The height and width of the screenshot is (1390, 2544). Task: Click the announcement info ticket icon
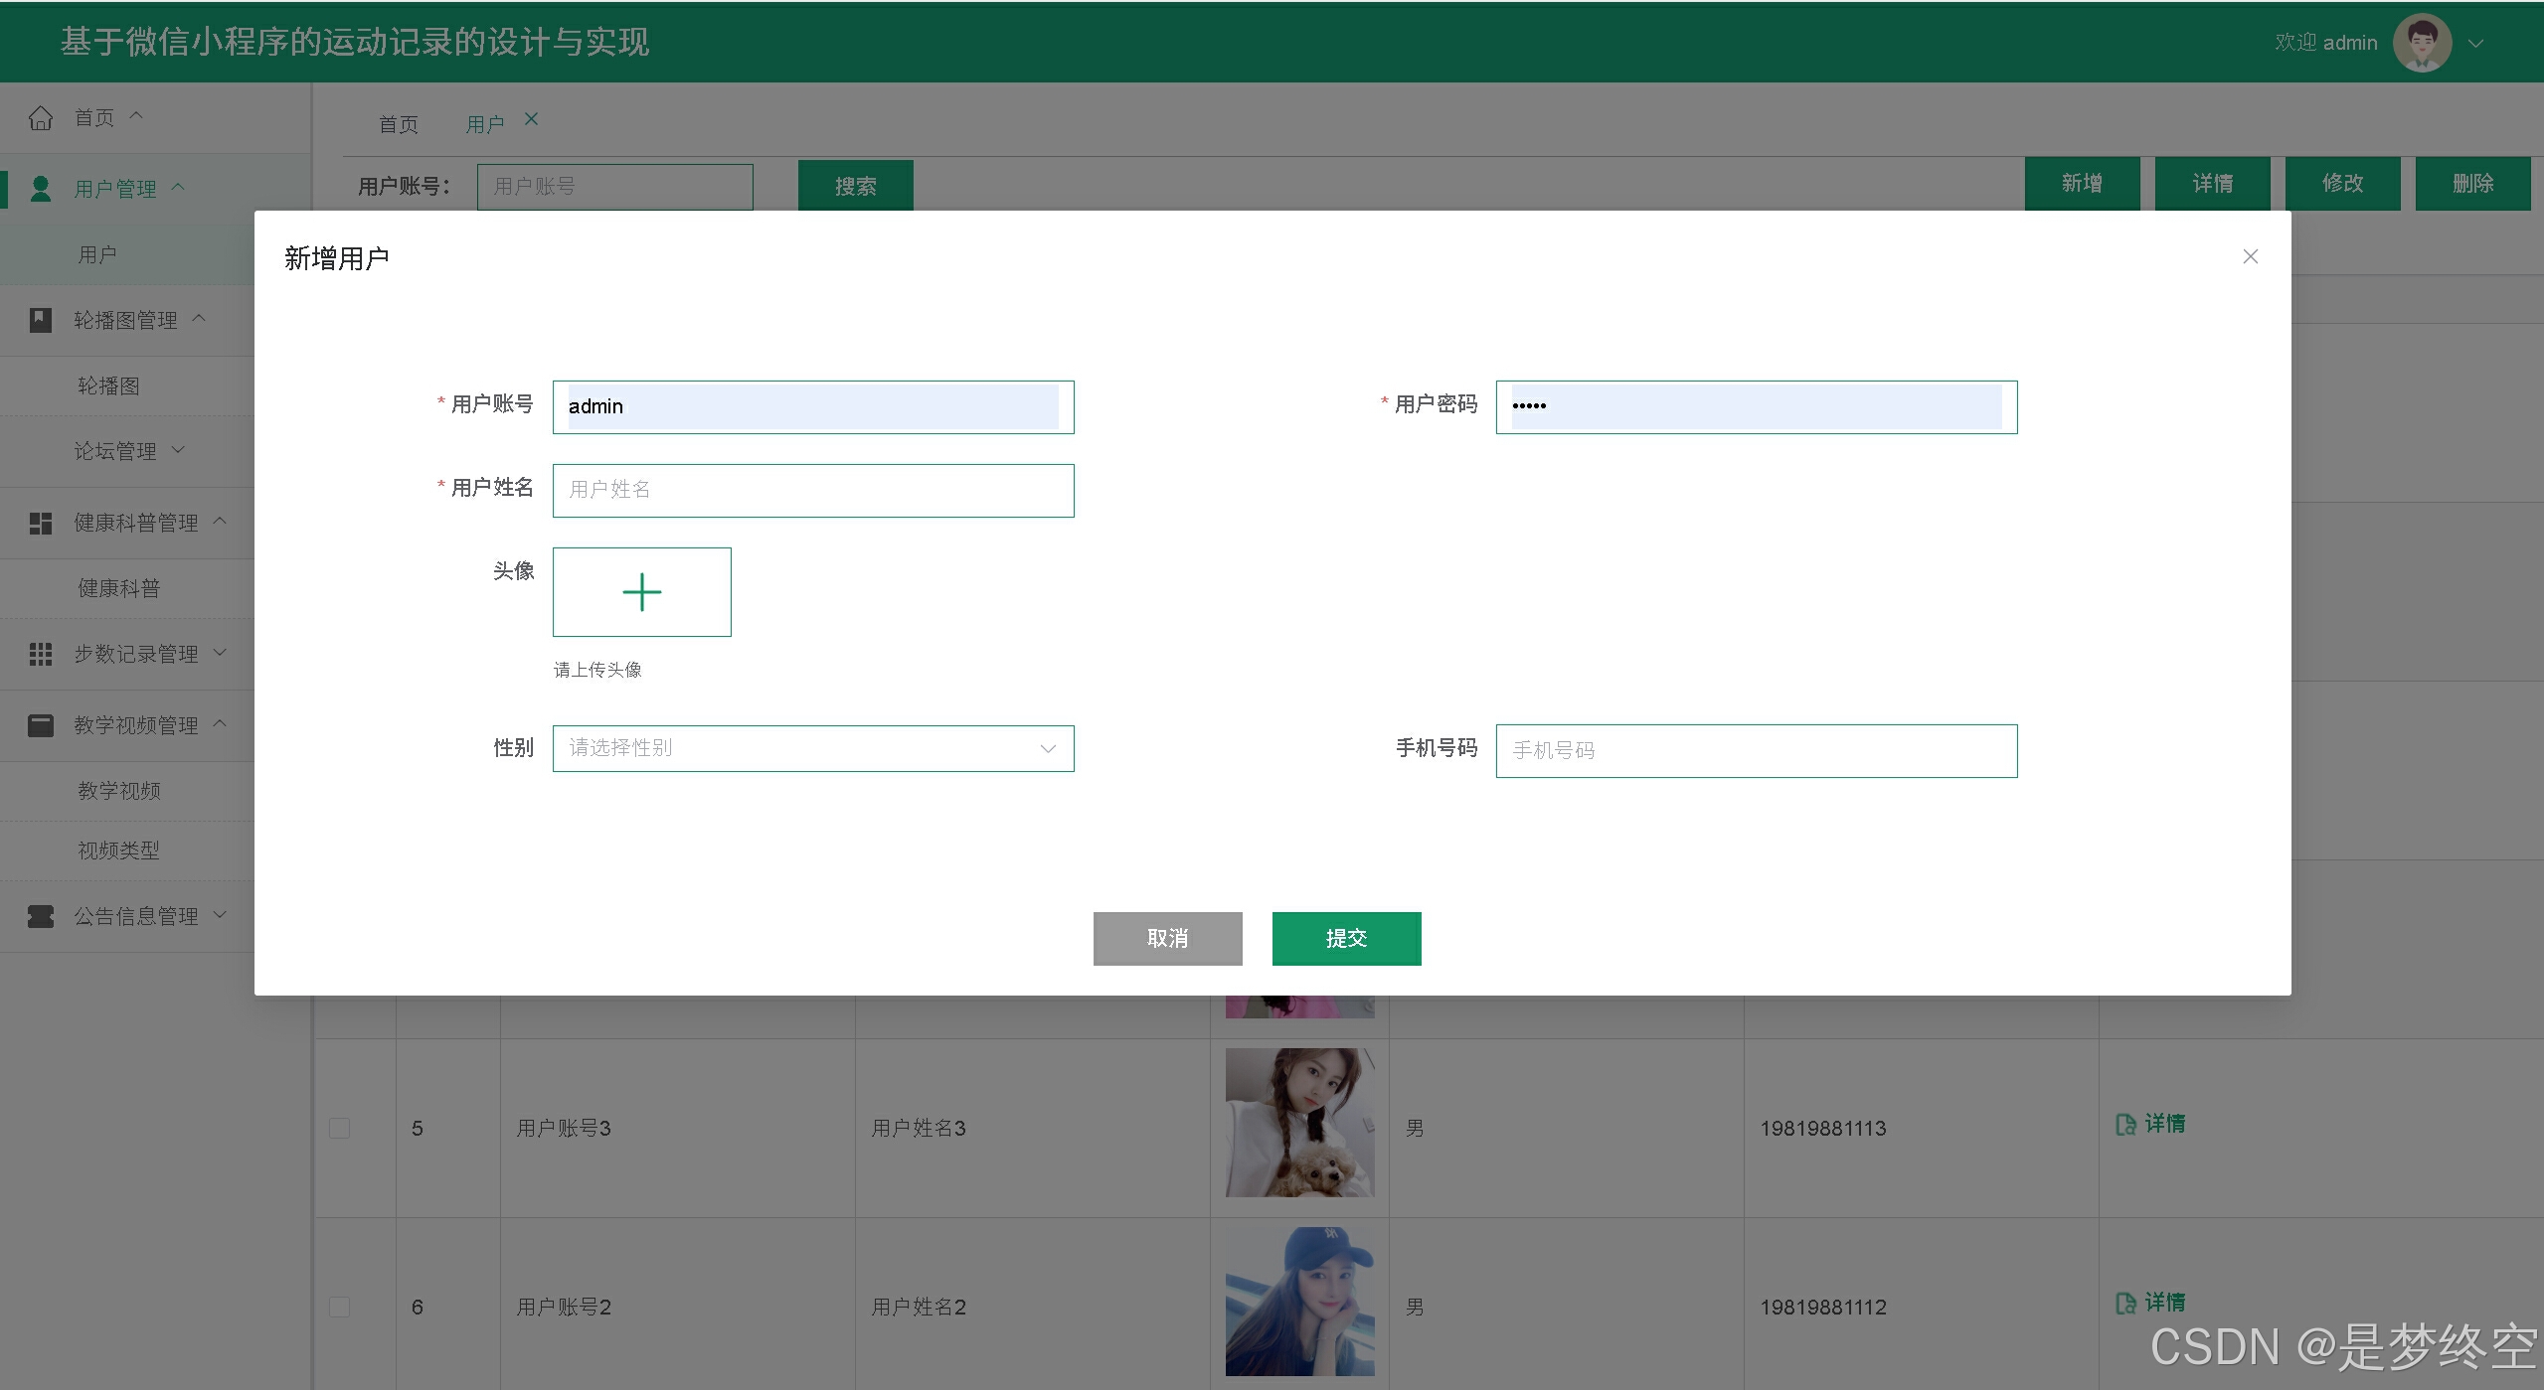tap(41, 916)
